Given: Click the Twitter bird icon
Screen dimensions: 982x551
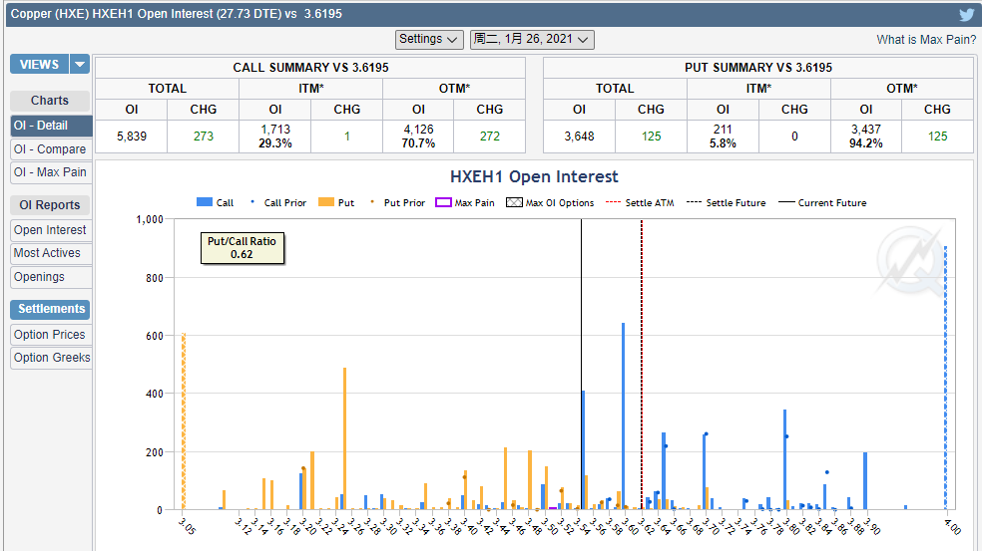Looking at the screenshot, I should [966, 15].
